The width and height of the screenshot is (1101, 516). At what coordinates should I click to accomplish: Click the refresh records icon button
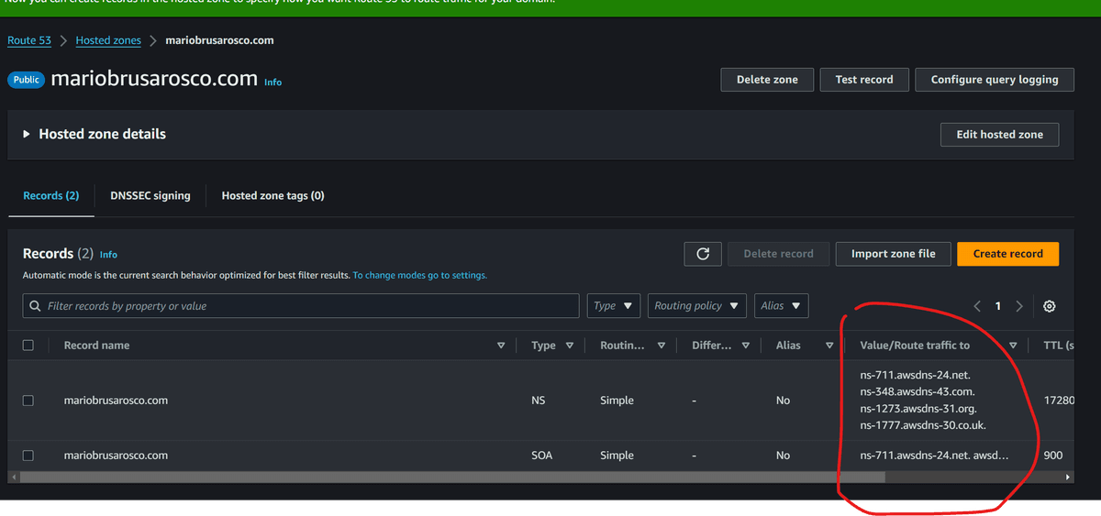[702, 254]
